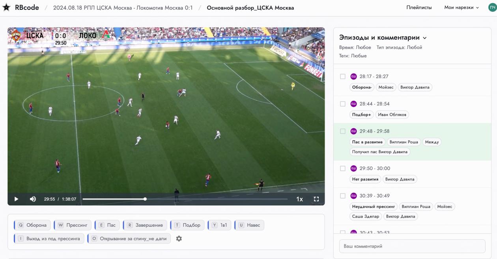This screenshot has height=259, width=497.
Task: Click author badge of 29:48 episode
Action: point(353,131)
